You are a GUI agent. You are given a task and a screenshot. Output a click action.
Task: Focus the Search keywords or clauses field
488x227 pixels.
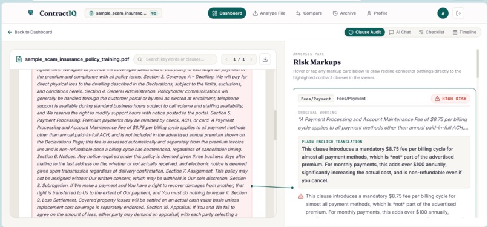(x=175, y=59)
